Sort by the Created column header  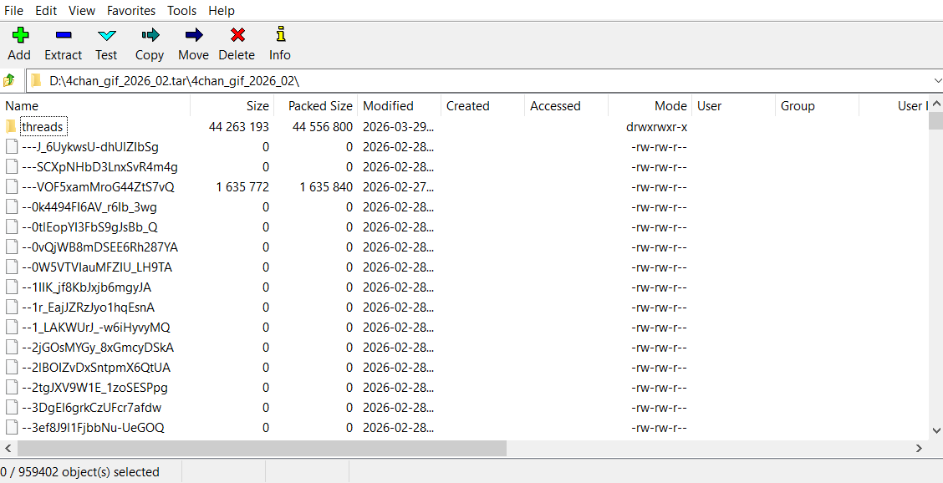click(x=483, y=106)
